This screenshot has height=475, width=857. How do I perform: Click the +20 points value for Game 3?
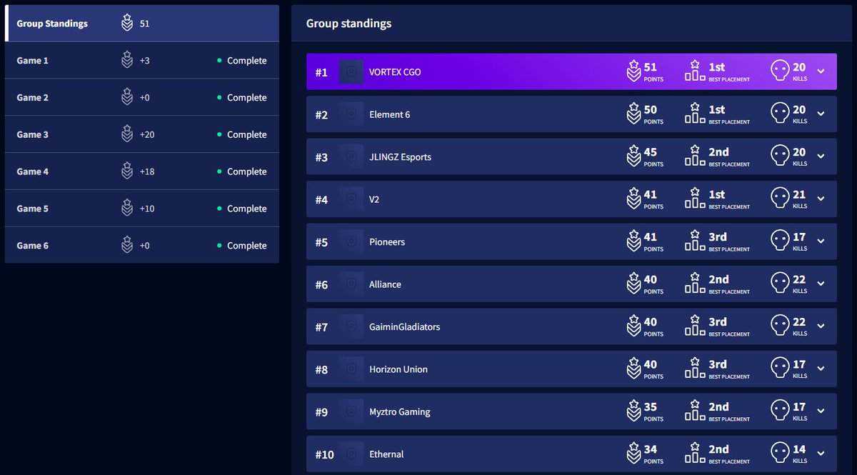(x=147, y=135)
